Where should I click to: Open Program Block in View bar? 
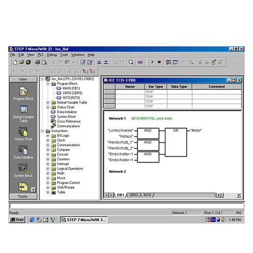coord(23,93)
